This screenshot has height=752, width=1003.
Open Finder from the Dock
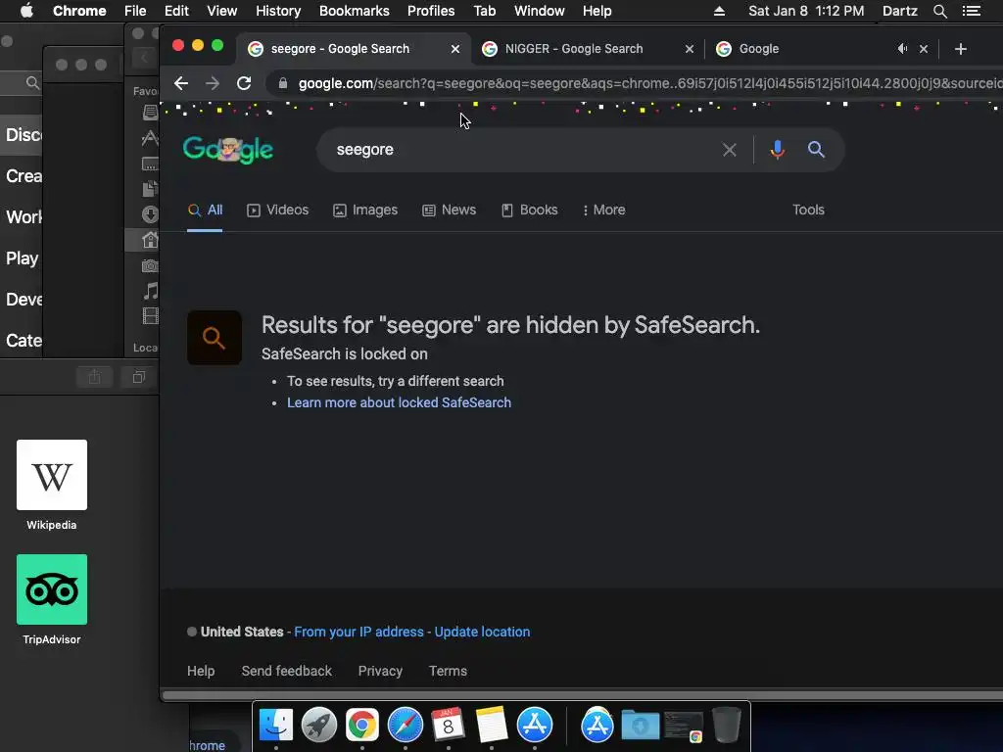coord(276,726)
